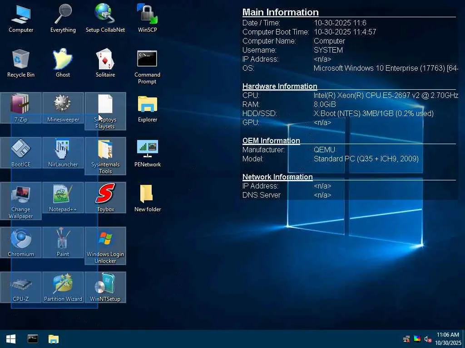Click the Show Desktop strip at taskbar edge

[464, 339]
